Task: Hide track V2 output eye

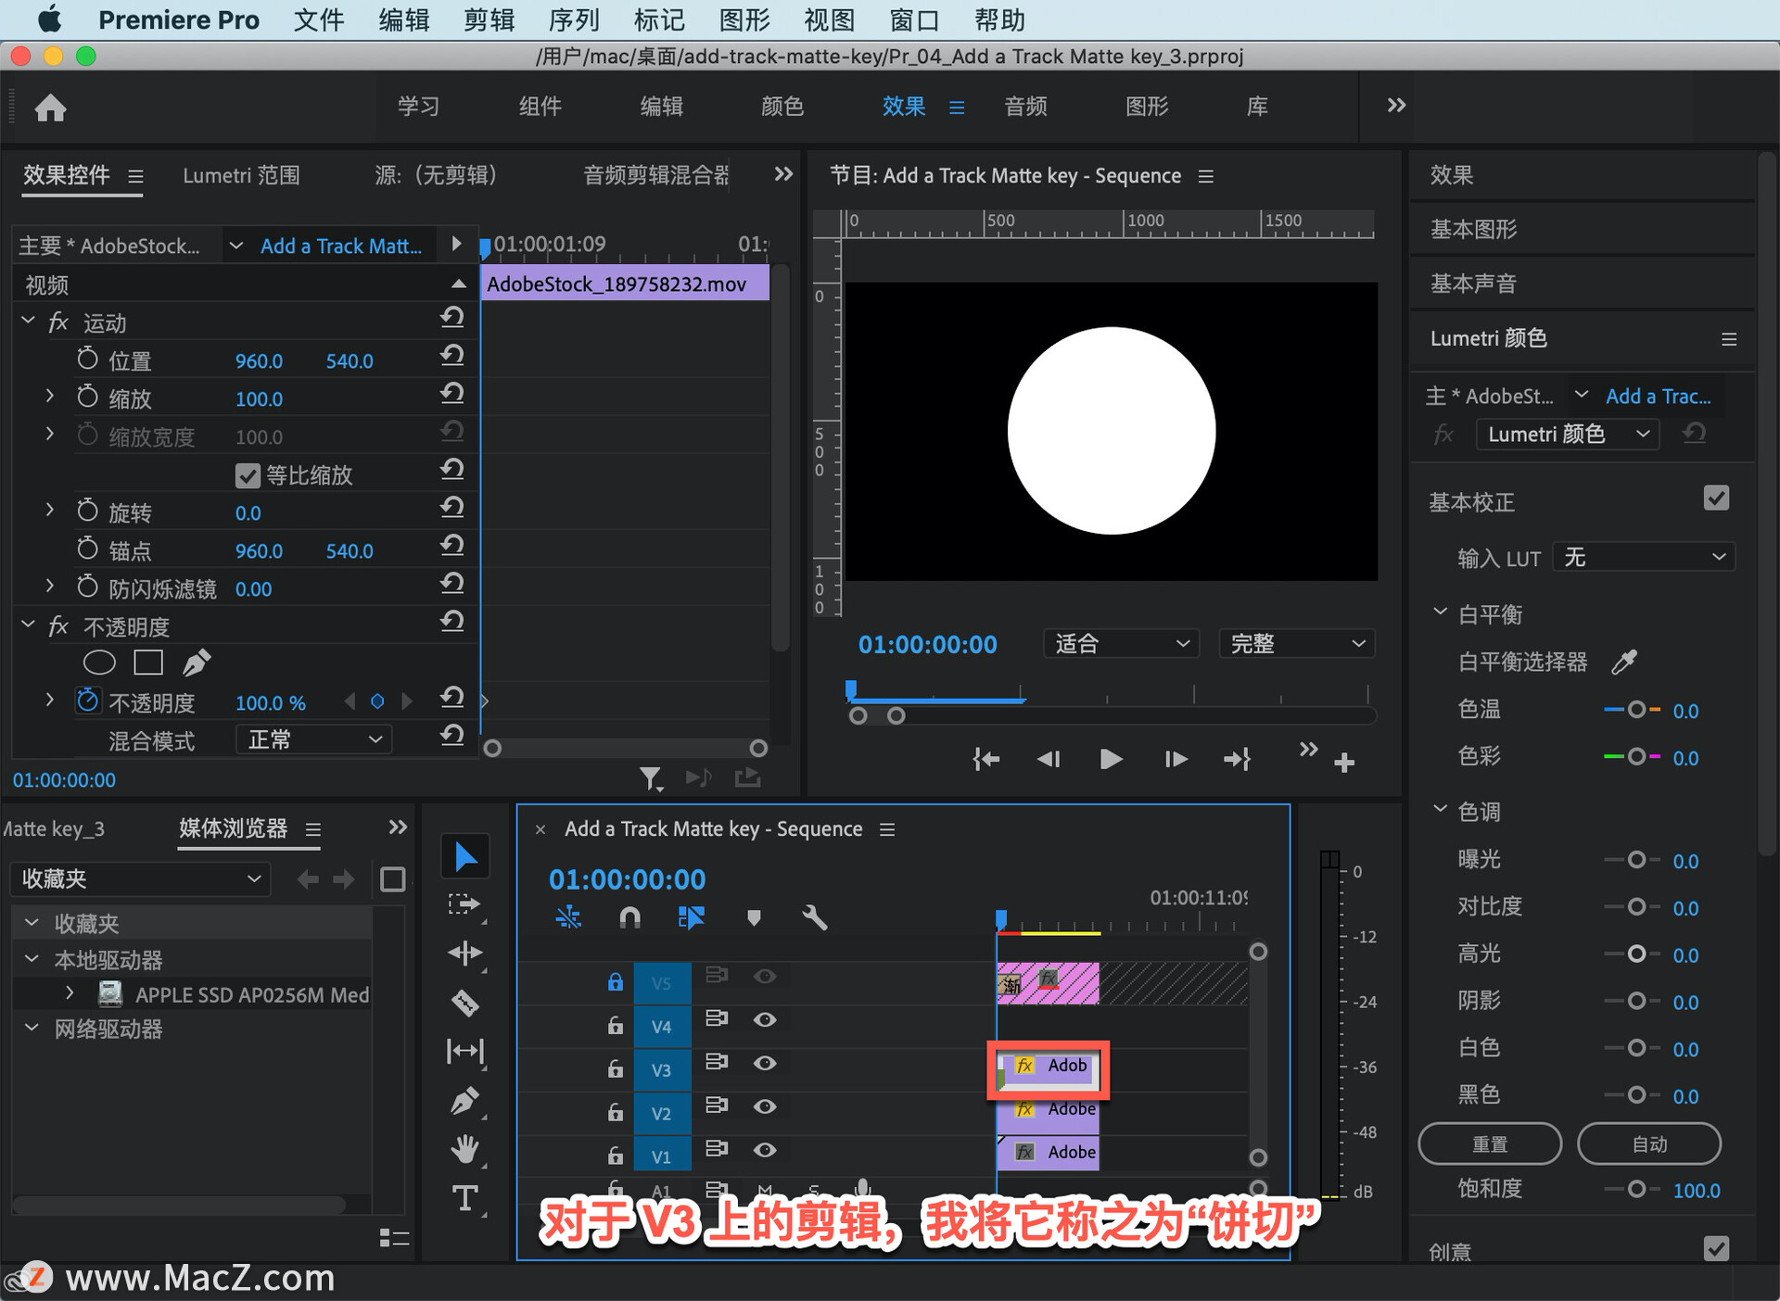Action: [765, 1106]
